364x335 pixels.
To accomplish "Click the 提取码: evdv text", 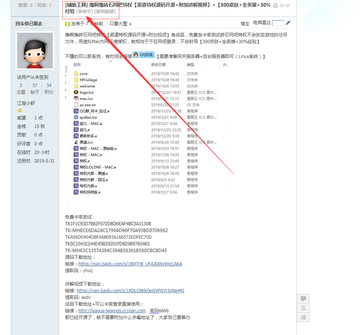I will [78, 297].
